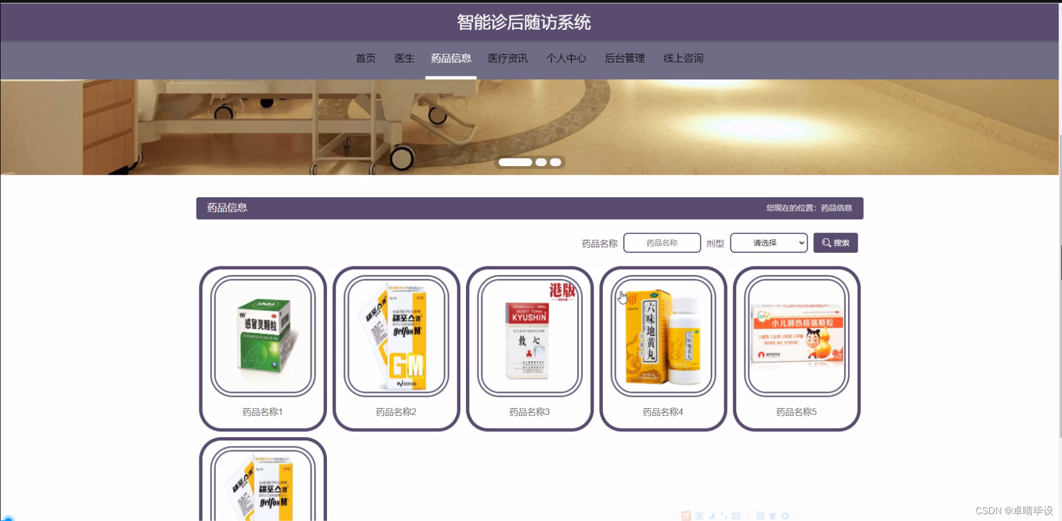
Task: Focus the 药品名称 search input field
Action: [662, 243]
